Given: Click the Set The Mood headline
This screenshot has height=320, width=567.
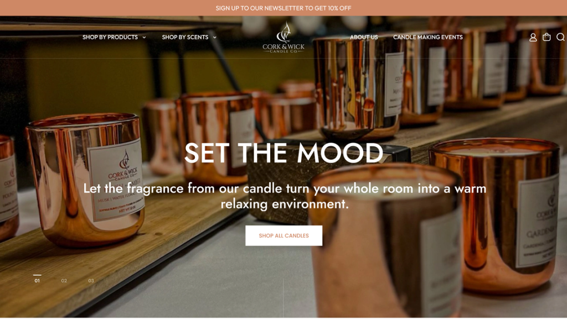Looking at the screenshot, I should tap(283, 153).
